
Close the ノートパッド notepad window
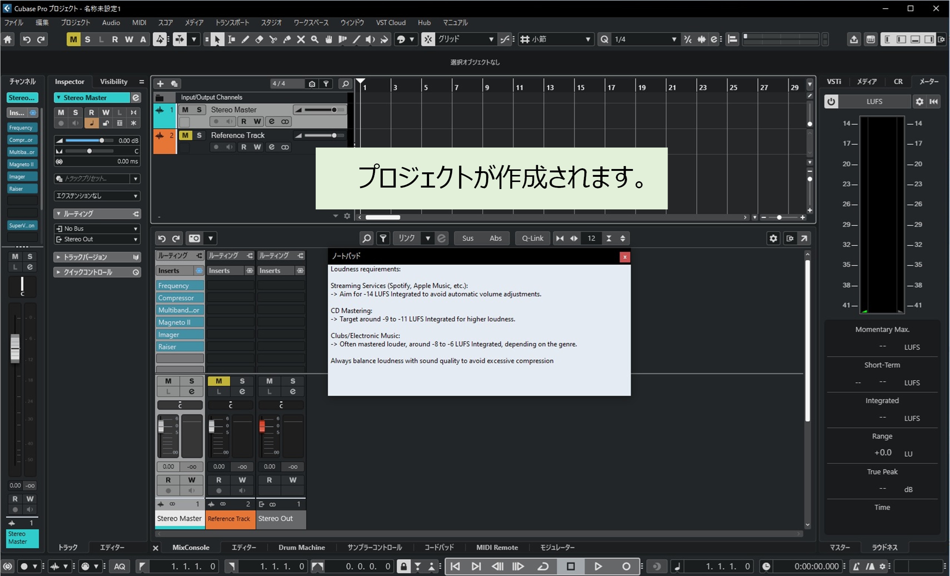tap(625, 256)
